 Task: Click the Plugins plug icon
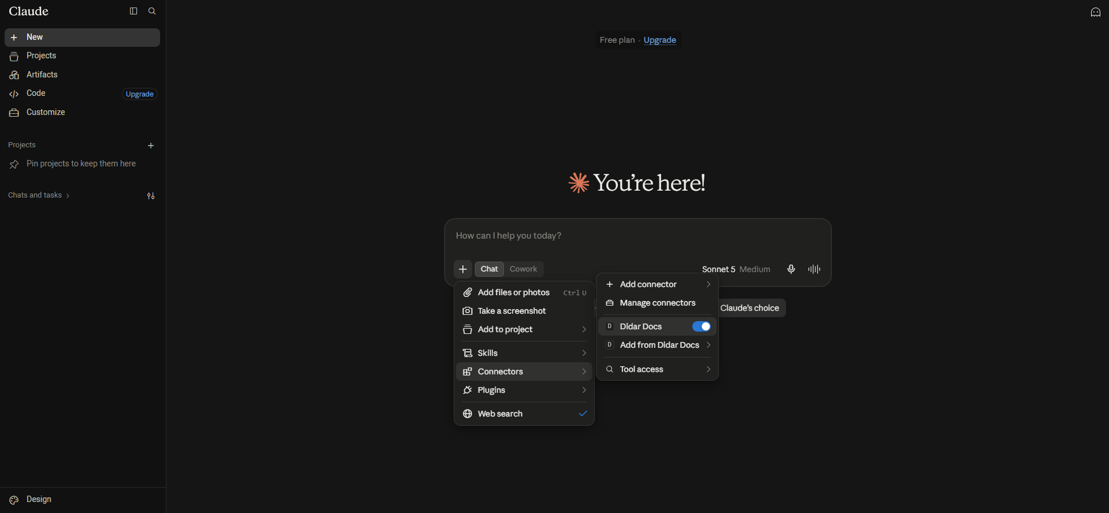468,391
